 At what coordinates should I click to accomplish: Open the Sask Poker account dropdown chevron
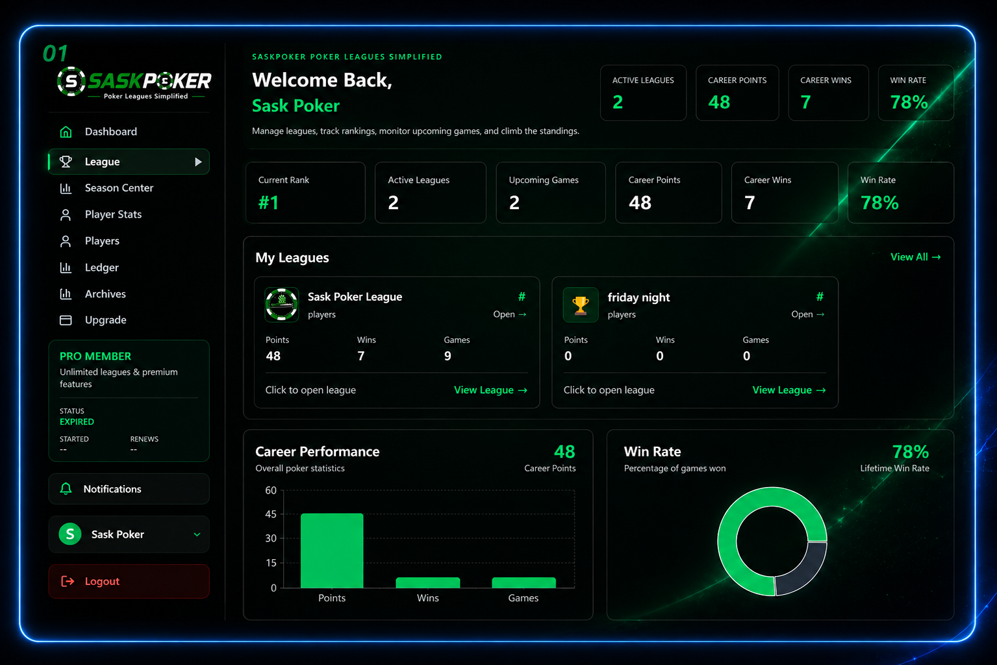click(197, 534)
